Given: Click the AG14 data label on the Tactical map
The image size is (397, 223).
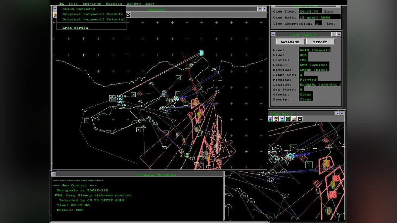Looking at the screenshot, I should [x=121, y=100].
